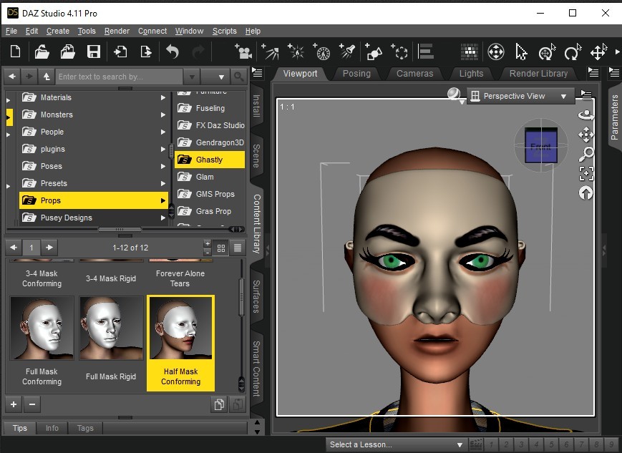This screenshot has width=622, height=453.
Task: Open the Scene side tab
Action: coord(257,156)
